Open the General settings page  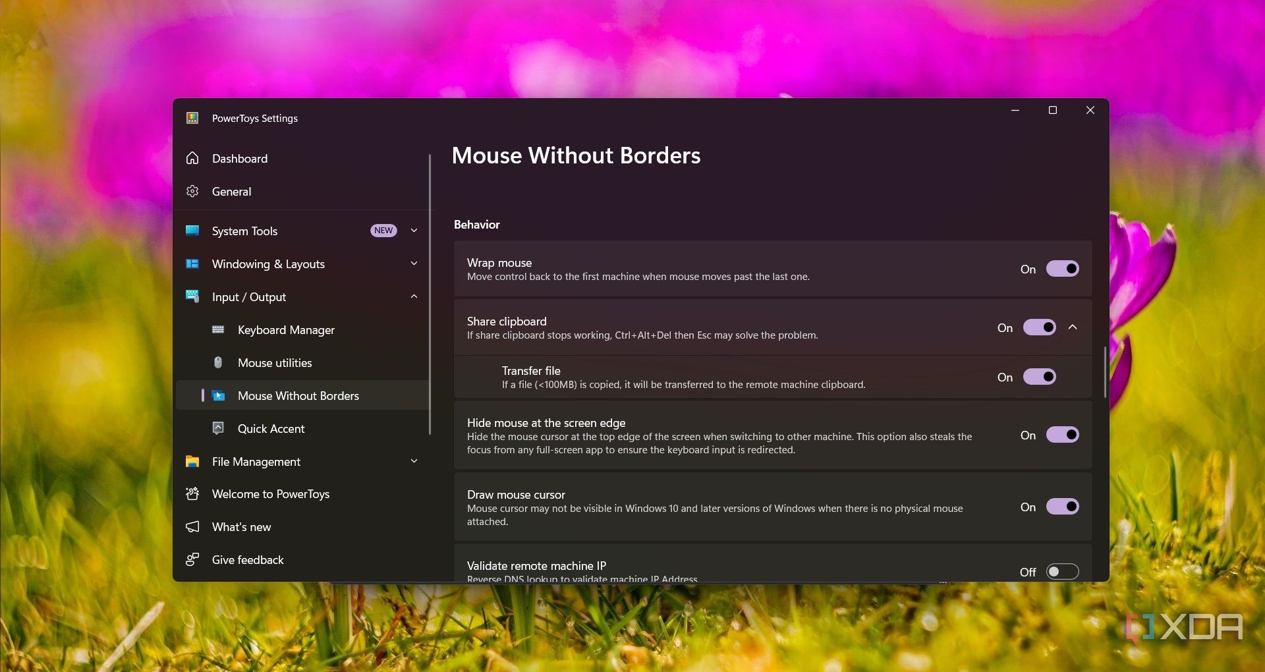[303, 191]
